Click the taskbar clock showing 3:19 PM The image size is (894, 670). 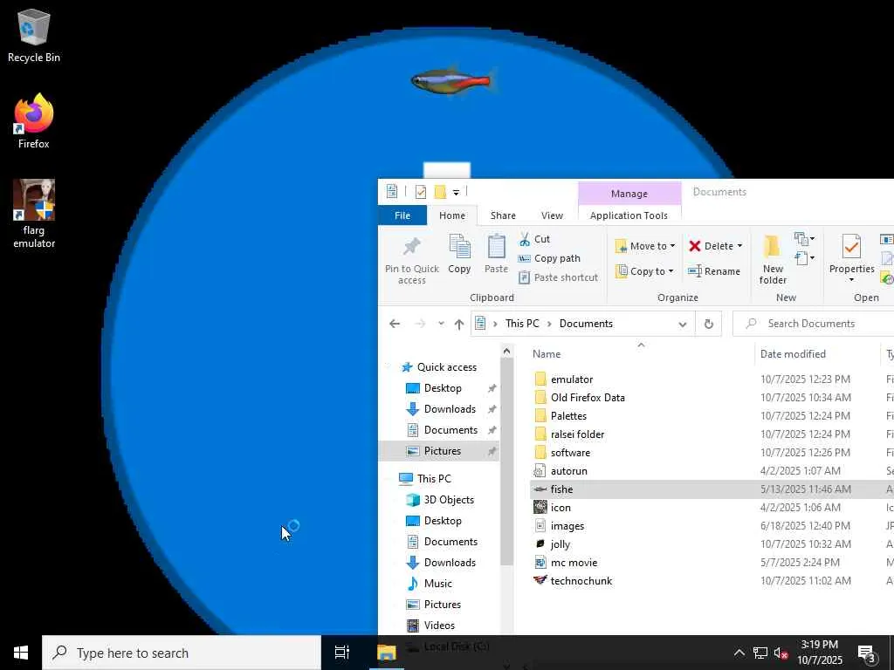click(819, 653)
